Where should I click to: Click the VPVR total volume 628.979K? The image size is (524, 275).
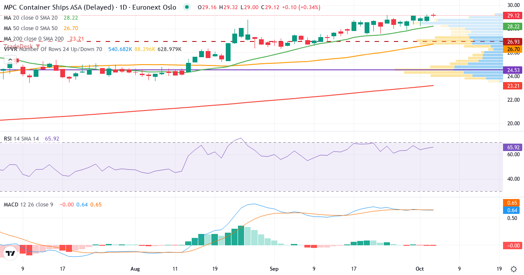pos(169,49)
